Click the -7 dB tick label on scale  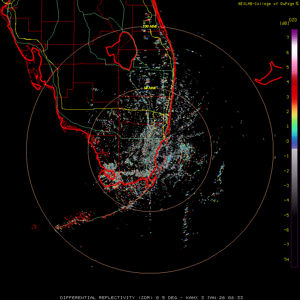click(x=286, y=245)
